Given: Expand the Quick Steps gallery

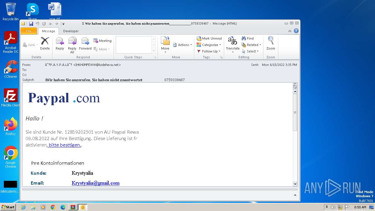Looking at the screenshot, I should (154, 51).
